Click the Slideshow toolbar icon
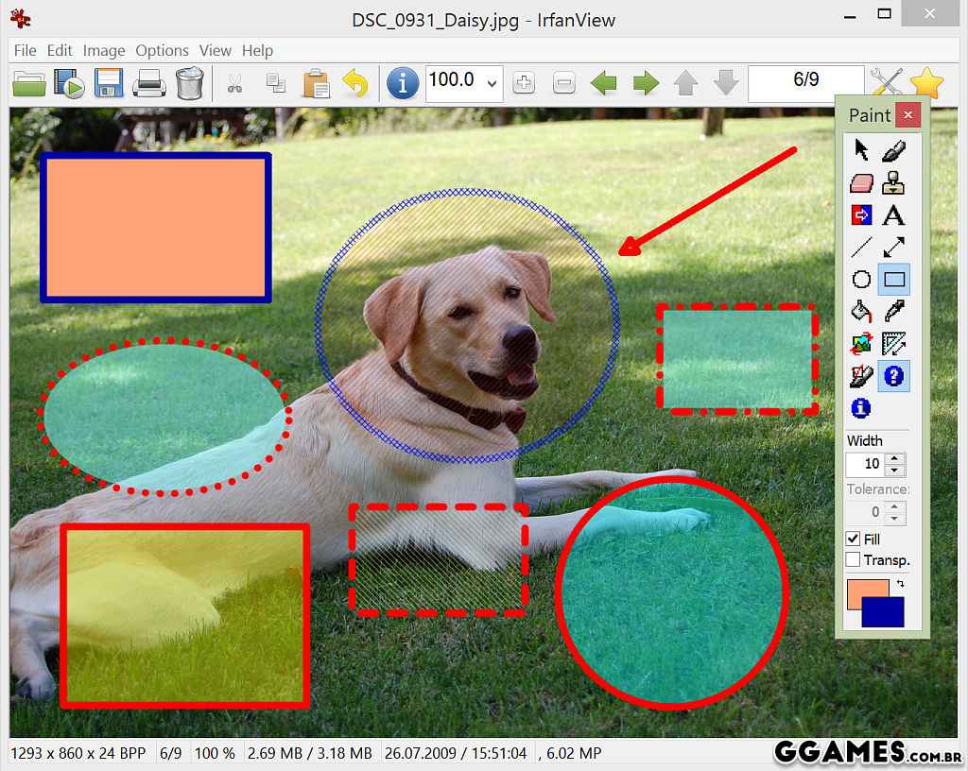 coord(69,83)
